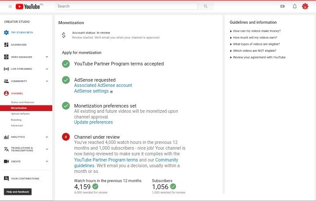Image resolution: width=316 pixels, height=201 pixels.
Task: Click the Channel person icon
Action: (6, 93)
